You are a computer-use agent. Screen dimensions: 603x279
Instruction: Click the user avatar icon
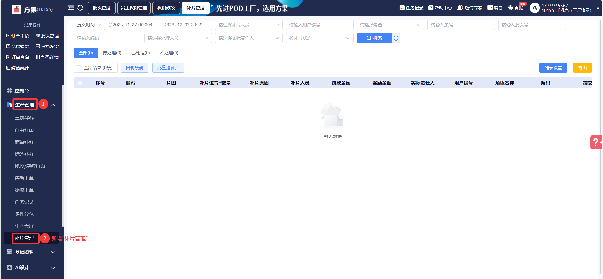(534, 8)
